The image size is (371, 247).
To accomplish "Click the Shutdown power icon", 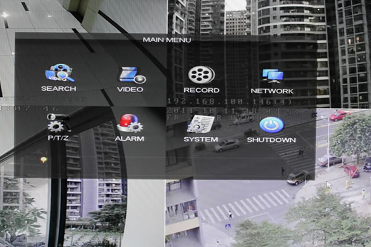I will [x=271, y=125].
